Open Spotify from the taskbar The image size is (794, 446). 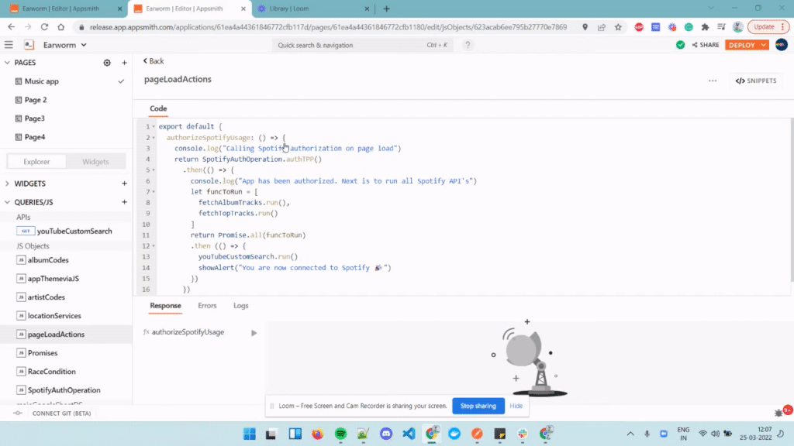pos(341,434)
